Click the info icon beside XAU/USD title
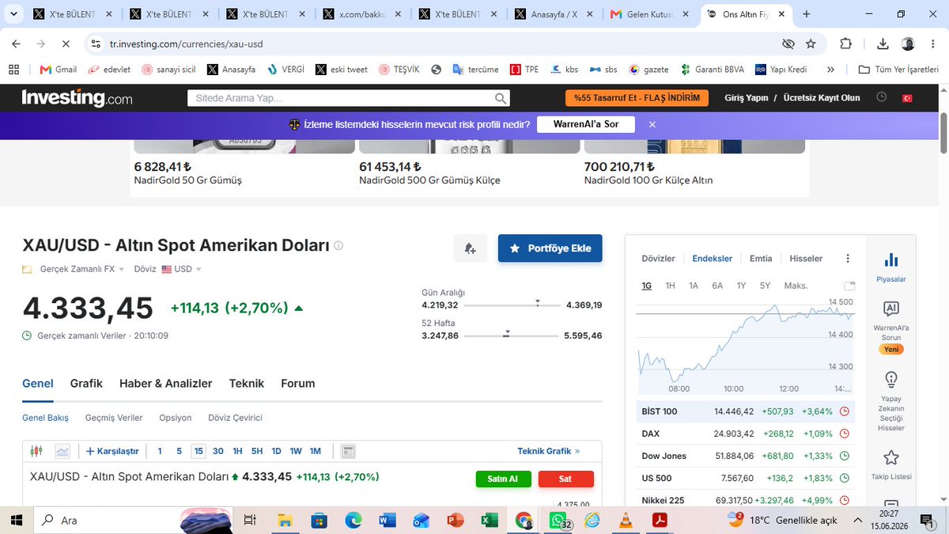Viewport: 949px width, 534px height. (x=338, y=246)
